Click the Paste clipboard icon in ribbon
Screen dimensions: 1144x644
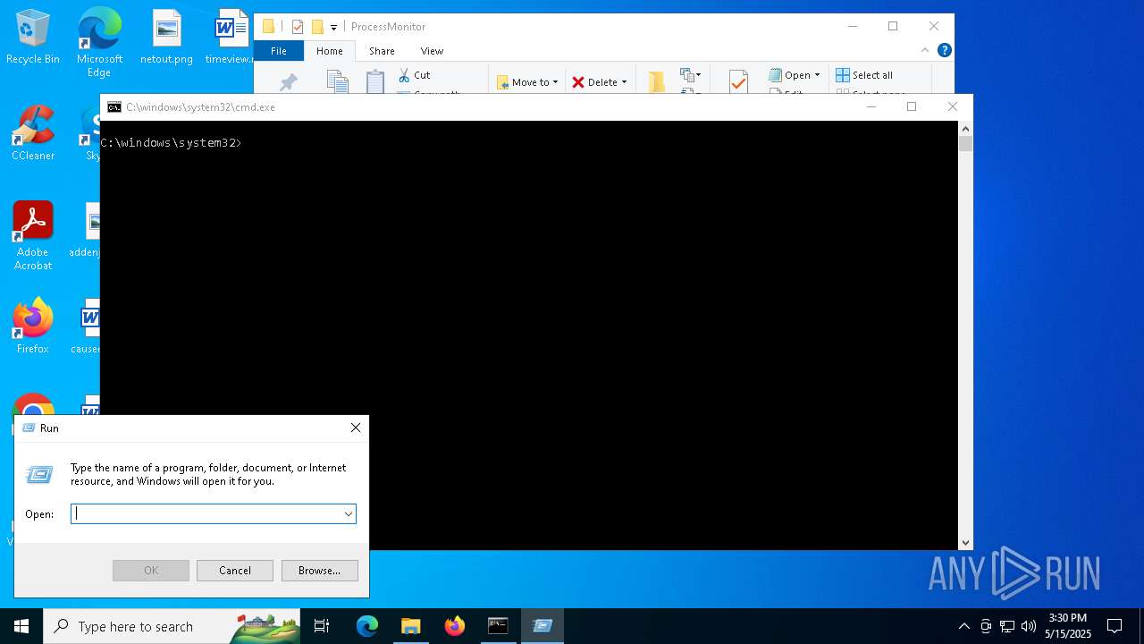(x=375, y=81)
